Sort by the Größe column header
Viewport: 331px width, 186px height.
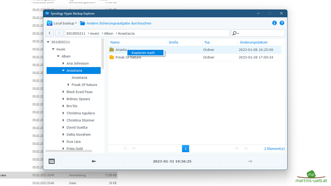coord(184,42)
